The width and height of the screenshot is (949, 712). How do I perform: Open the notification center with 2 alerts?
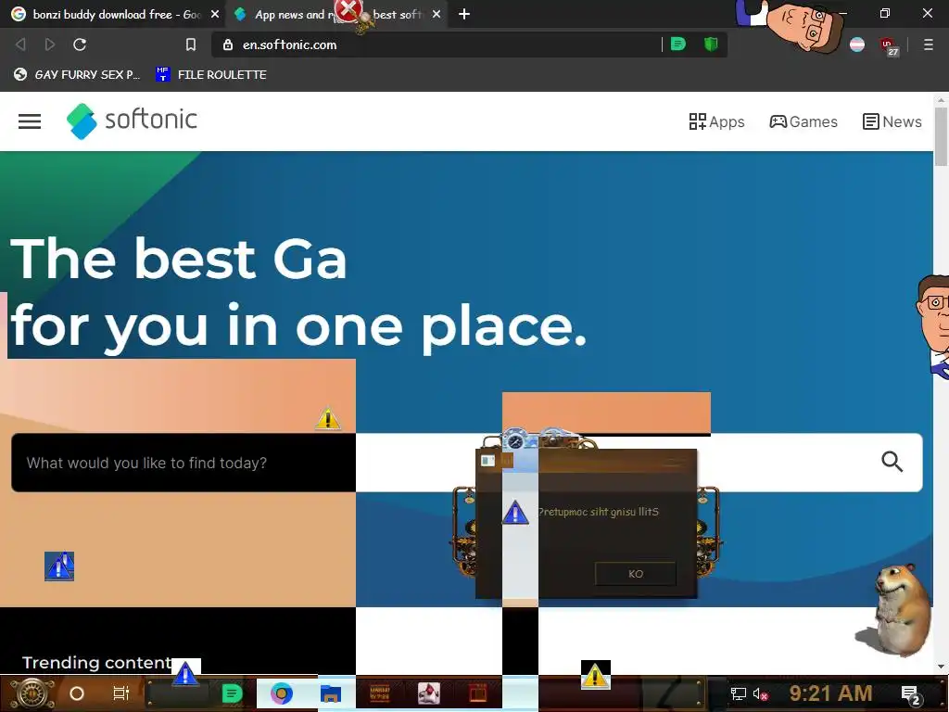point(910,695)
